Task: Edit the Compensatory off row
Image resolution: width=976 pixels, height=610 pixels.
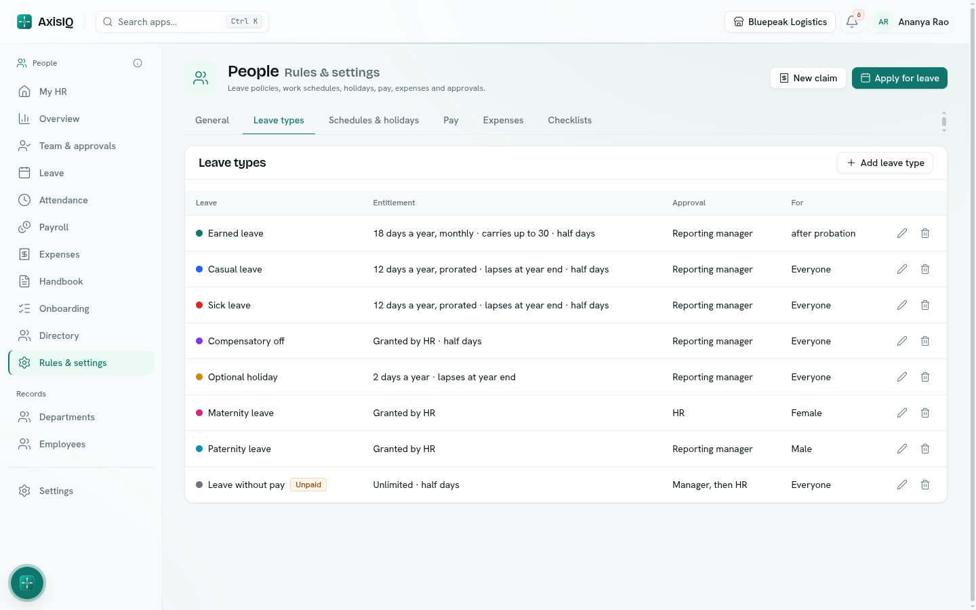Action: [x=902, y=341]
